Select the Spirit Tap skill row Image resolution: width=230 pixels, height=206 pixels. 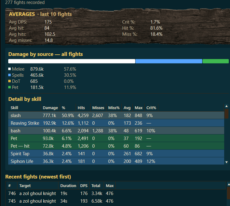point(116,153)
